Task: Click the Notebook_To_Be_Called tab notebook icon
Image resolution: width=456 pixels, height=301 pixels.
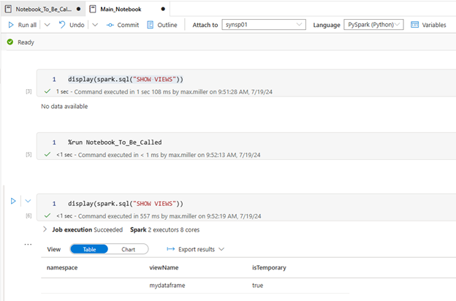Action: (9, 9)
